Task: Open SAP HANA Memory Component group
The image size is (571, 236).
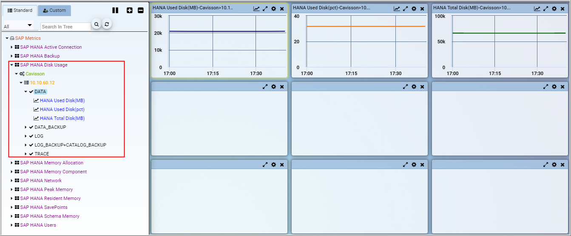Action: (54, 172)
